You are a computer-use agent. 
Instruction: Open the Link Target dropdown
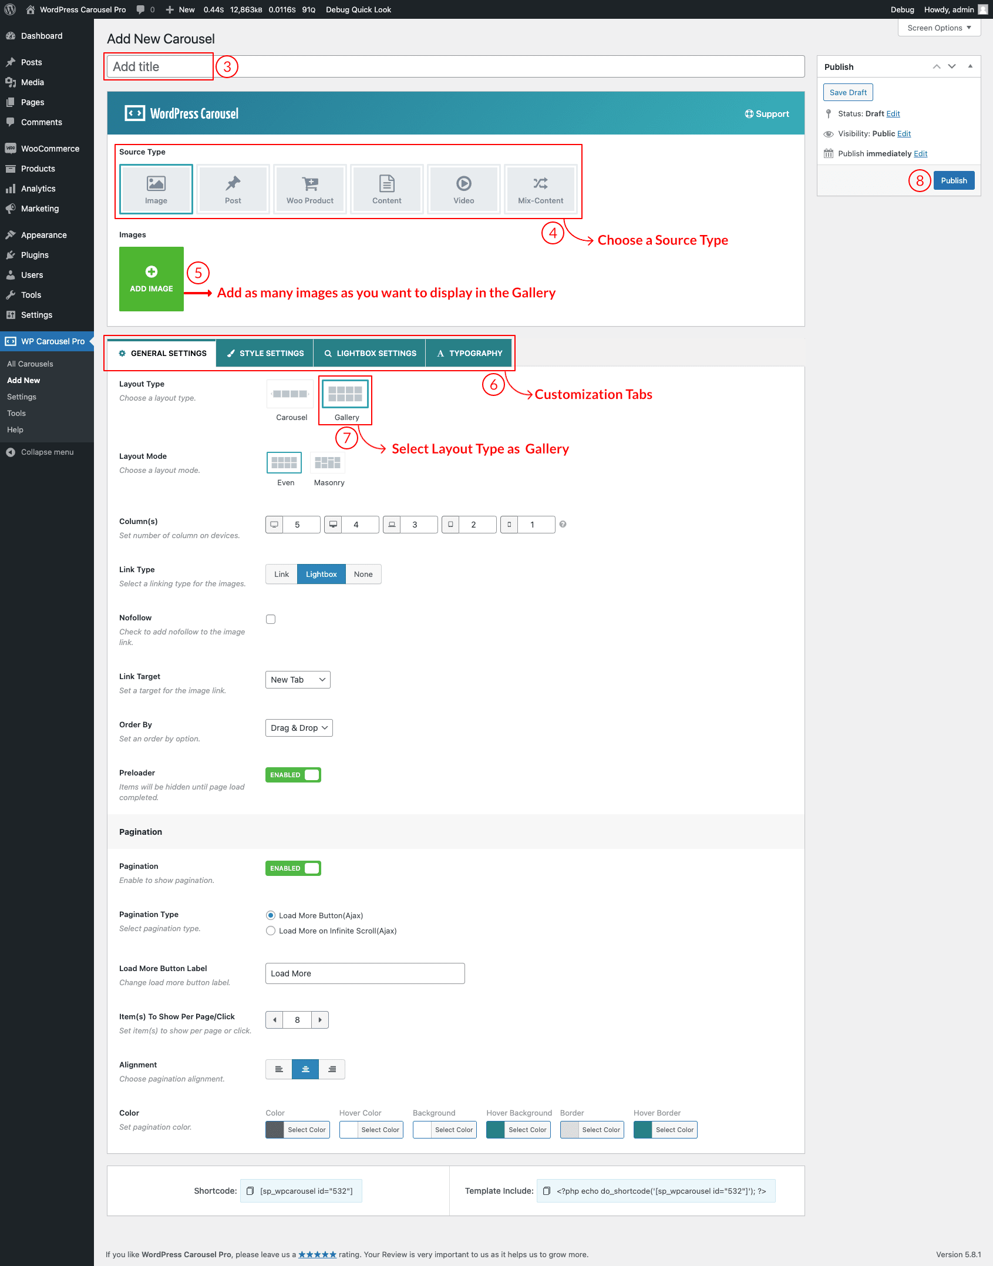click(x=298, y=680)
